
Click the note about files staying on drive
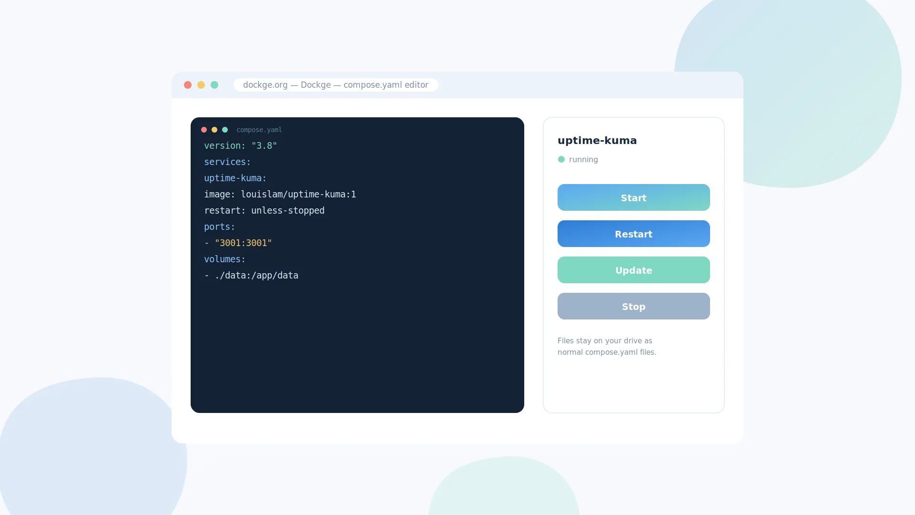click(607, 346)
